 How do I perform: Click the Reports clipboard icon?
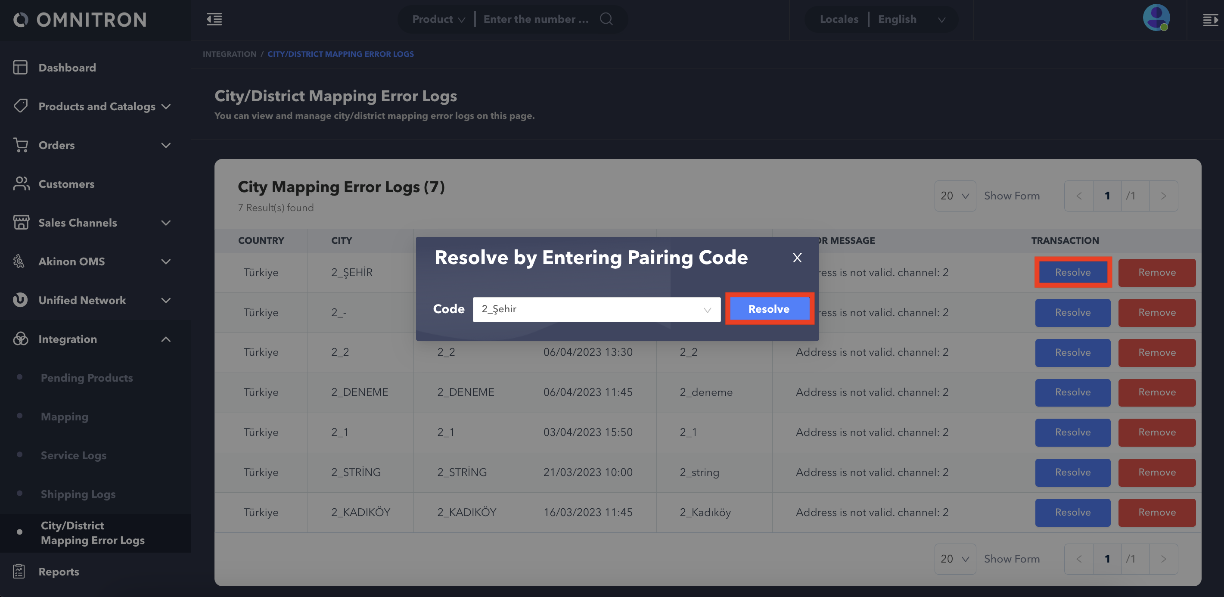(19, 571)
